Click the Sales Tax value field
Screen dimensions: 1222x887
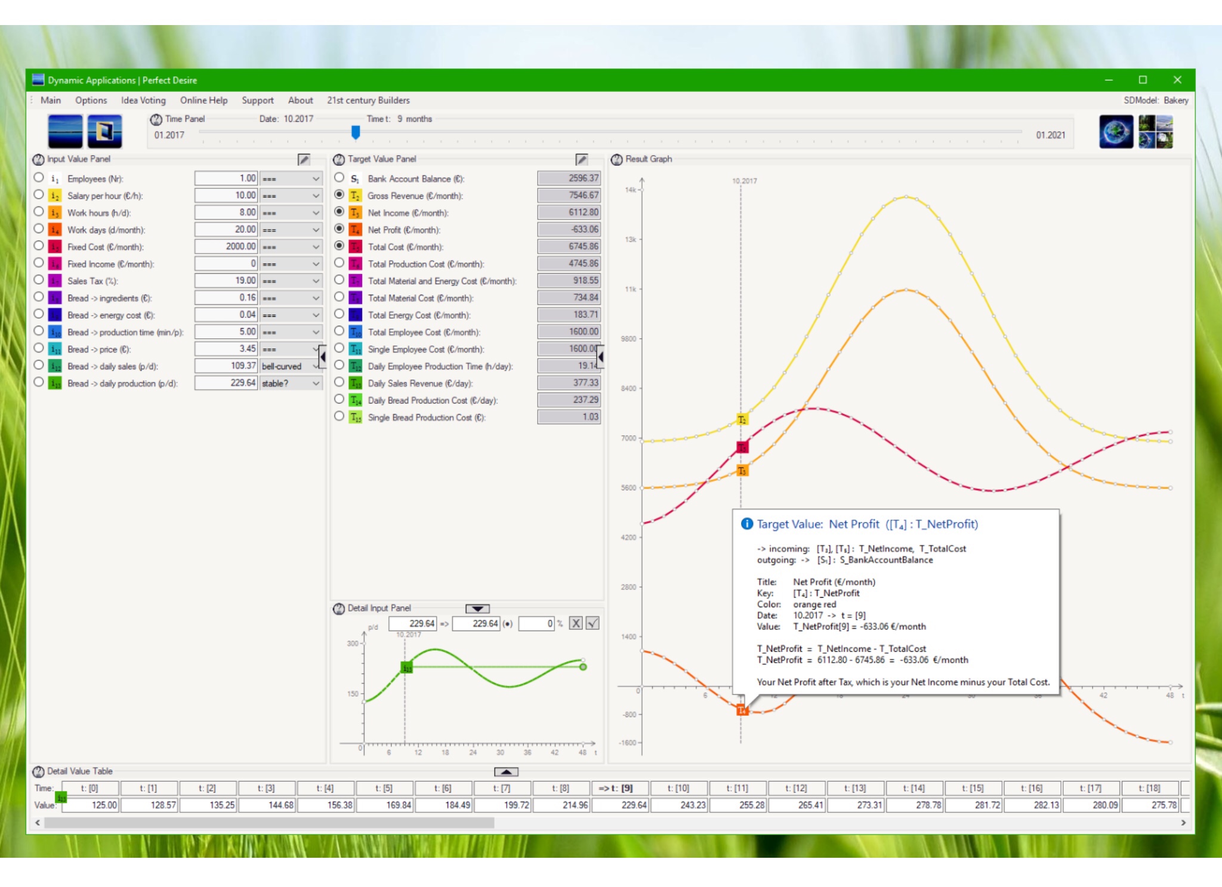(226, 280)
